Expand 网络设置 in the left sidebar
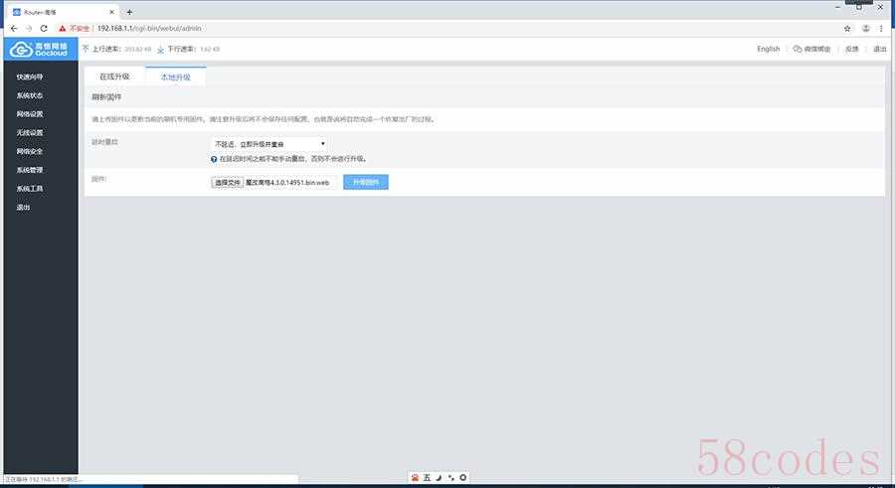The image size is (895, 488). 30,114
